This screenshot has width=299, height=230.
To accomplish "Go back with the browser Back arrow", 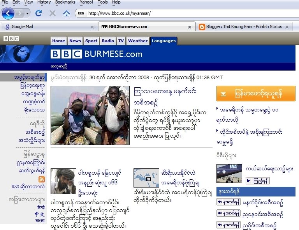I will [8, 13].
